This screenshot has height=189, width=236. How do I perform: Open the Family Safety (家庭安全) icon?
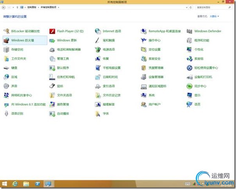[143, 59]
